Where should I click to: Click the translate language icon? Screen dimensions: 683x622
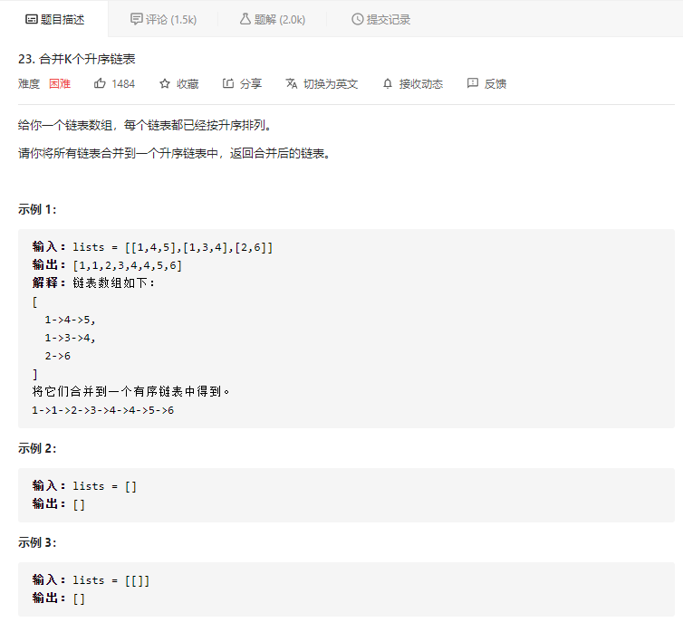coord(292,83)
